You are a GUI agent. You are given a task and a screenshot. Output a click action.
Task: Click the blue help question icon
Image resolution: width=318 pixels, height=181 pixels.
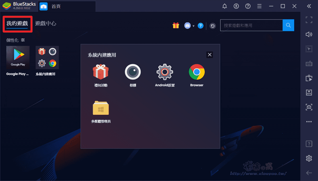pyautogui.click(x=200, y=26)
